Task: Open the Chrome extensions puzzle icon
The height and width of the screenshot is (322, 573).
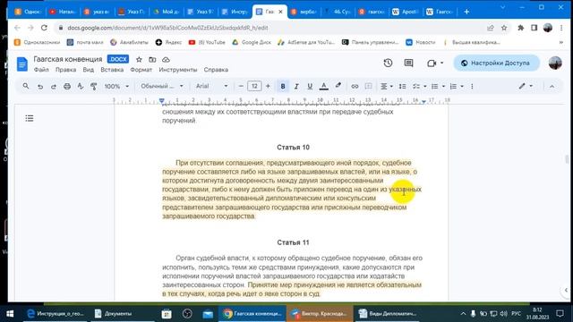Action: [x=521, y=28]
